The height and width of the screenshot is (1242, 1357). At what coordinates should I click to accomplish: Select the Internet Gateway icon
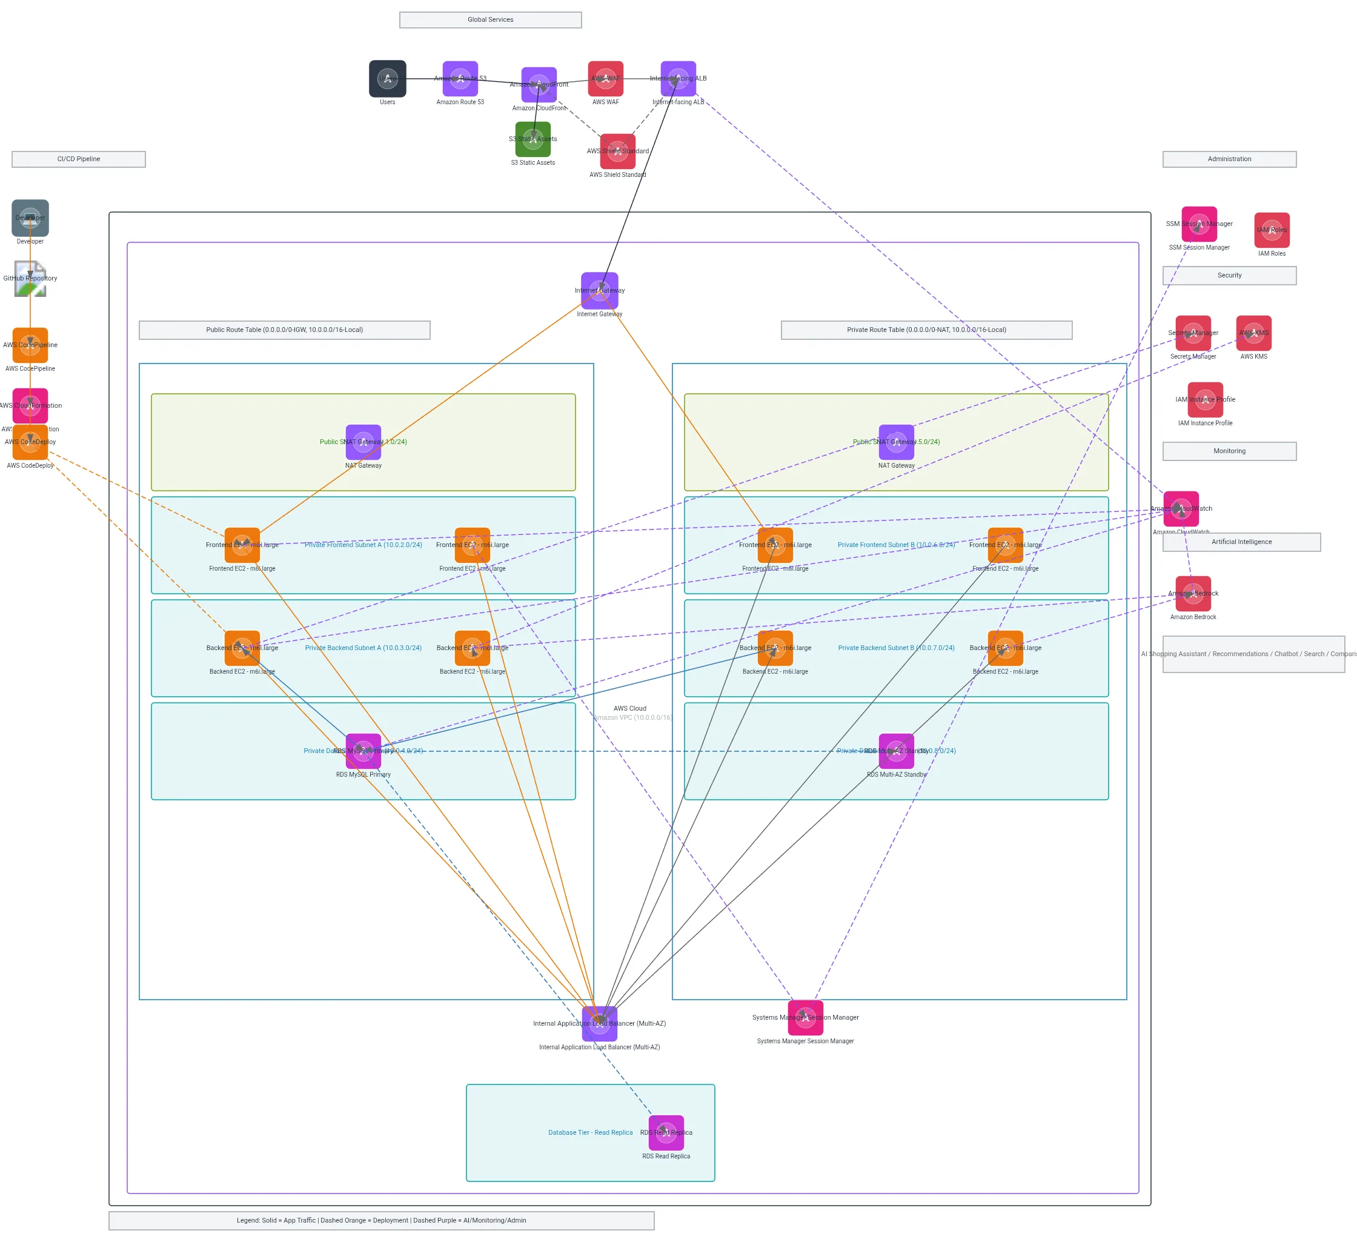point(599,290)
